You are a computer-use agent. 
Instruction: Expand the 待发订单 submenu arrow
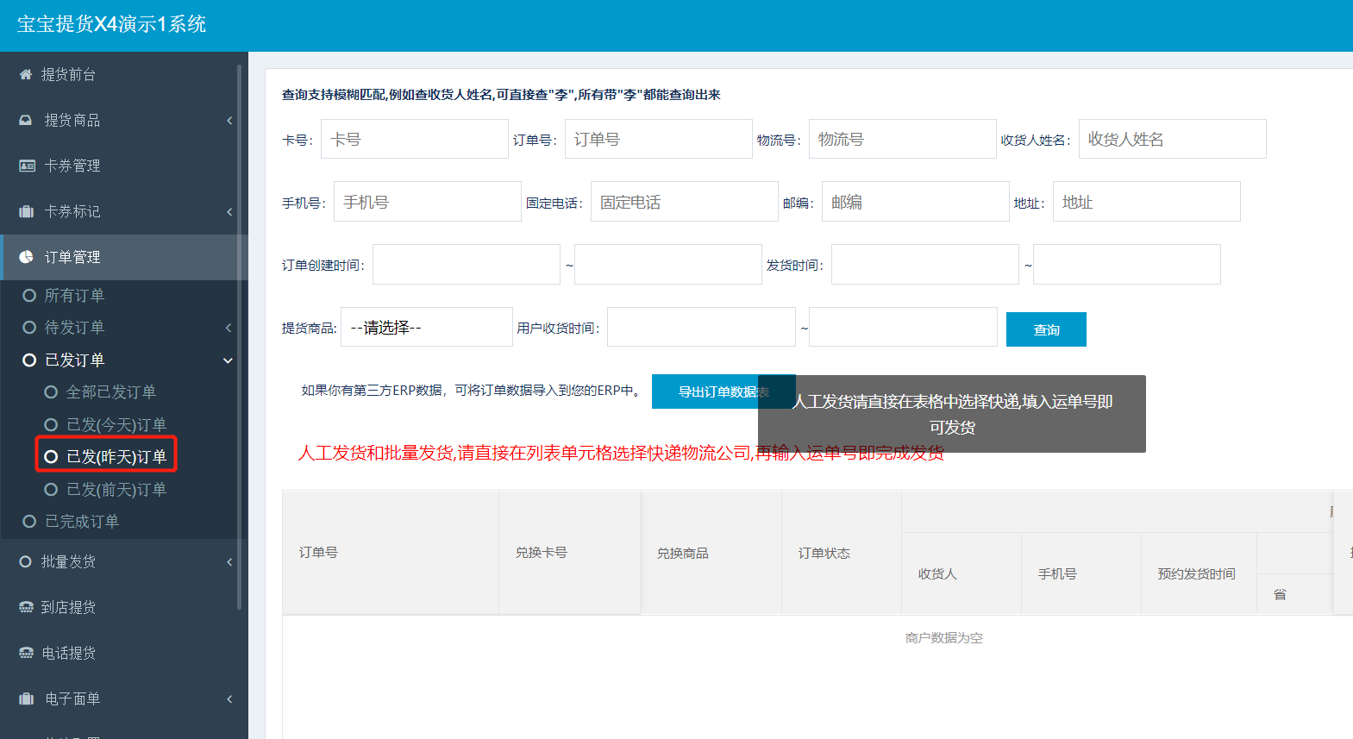pos(229,328)
